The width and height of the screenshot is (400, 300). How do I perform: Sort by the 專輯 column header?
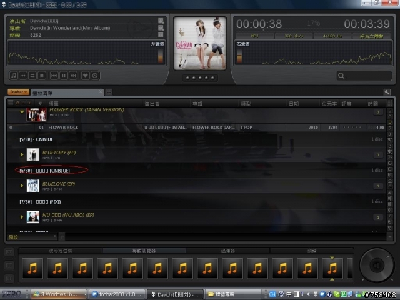point(197,104)
